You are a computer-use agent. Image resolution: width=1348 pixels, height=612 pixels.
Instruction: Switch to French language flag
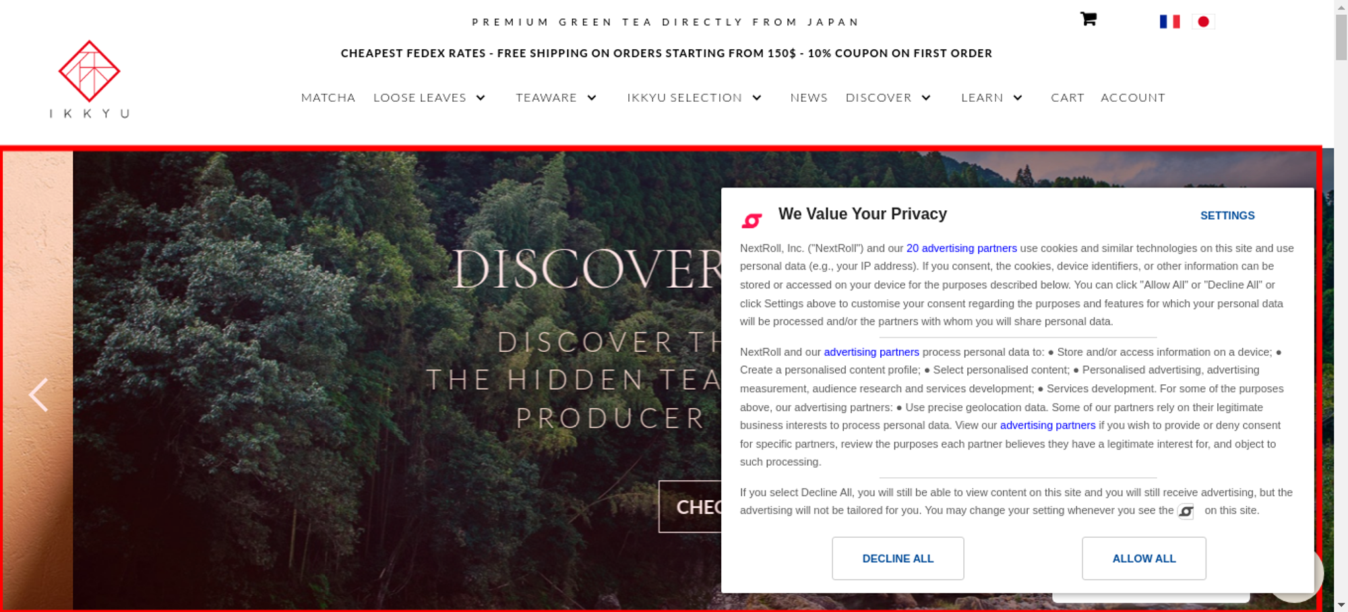click(1170, 22)
